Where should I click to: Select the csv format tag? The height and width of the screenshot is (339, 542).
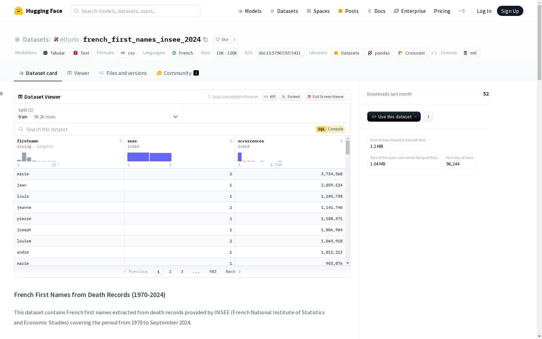coord(128,53)
